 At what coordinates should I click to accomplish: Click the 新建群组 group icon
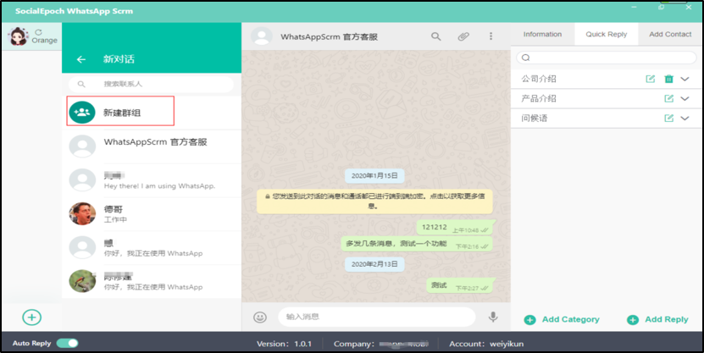pyautogui.click(x=82, y=113)
